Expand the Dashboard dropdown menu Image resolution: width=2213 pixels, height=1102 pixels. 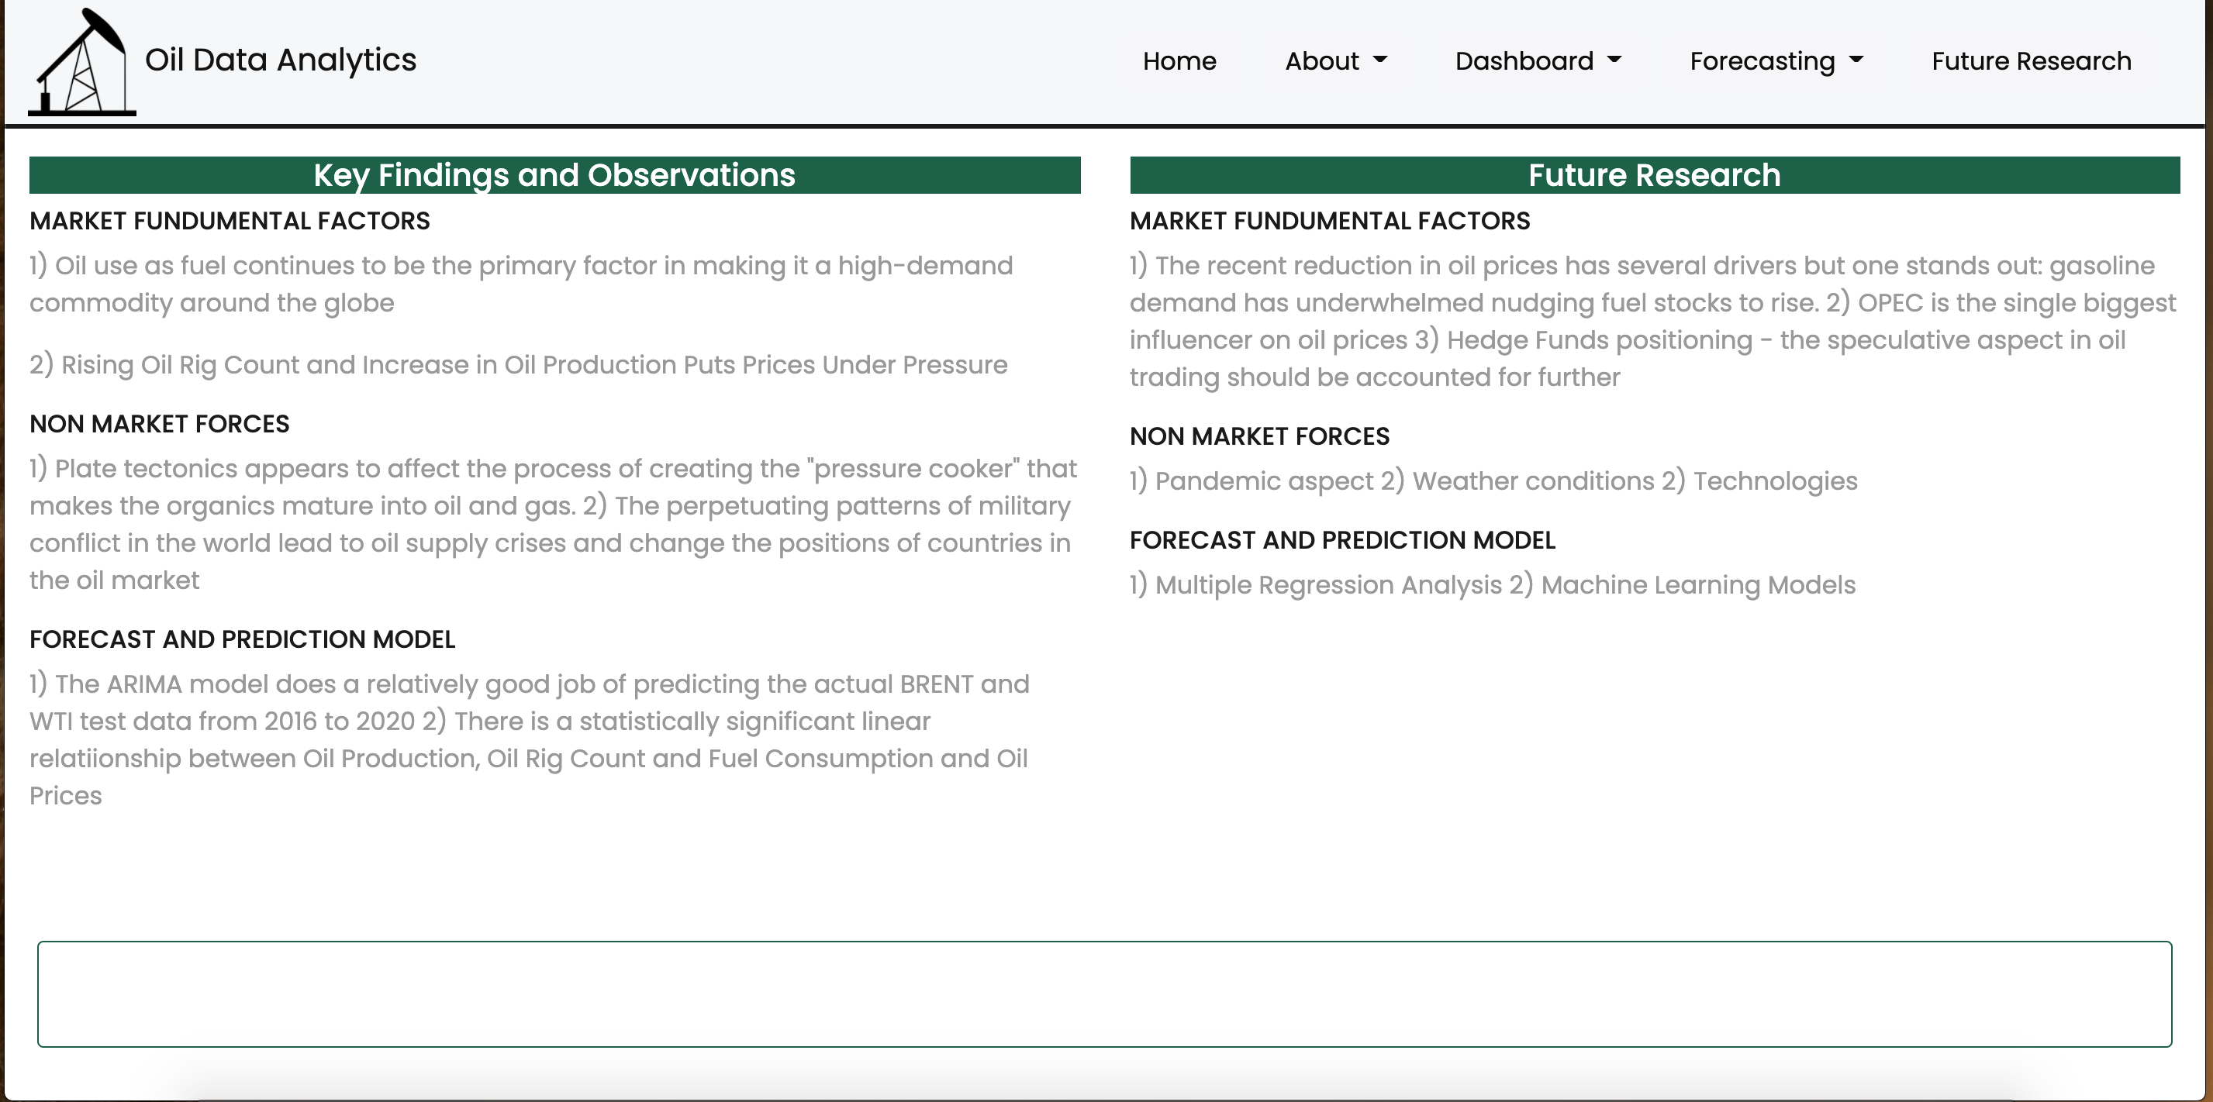coord(1524,61)
